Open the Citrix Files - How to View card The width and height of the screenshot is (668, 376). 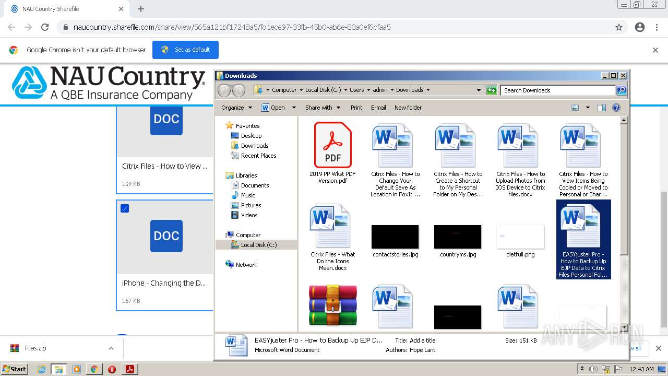pyautogui.click(x=165, y=150)
